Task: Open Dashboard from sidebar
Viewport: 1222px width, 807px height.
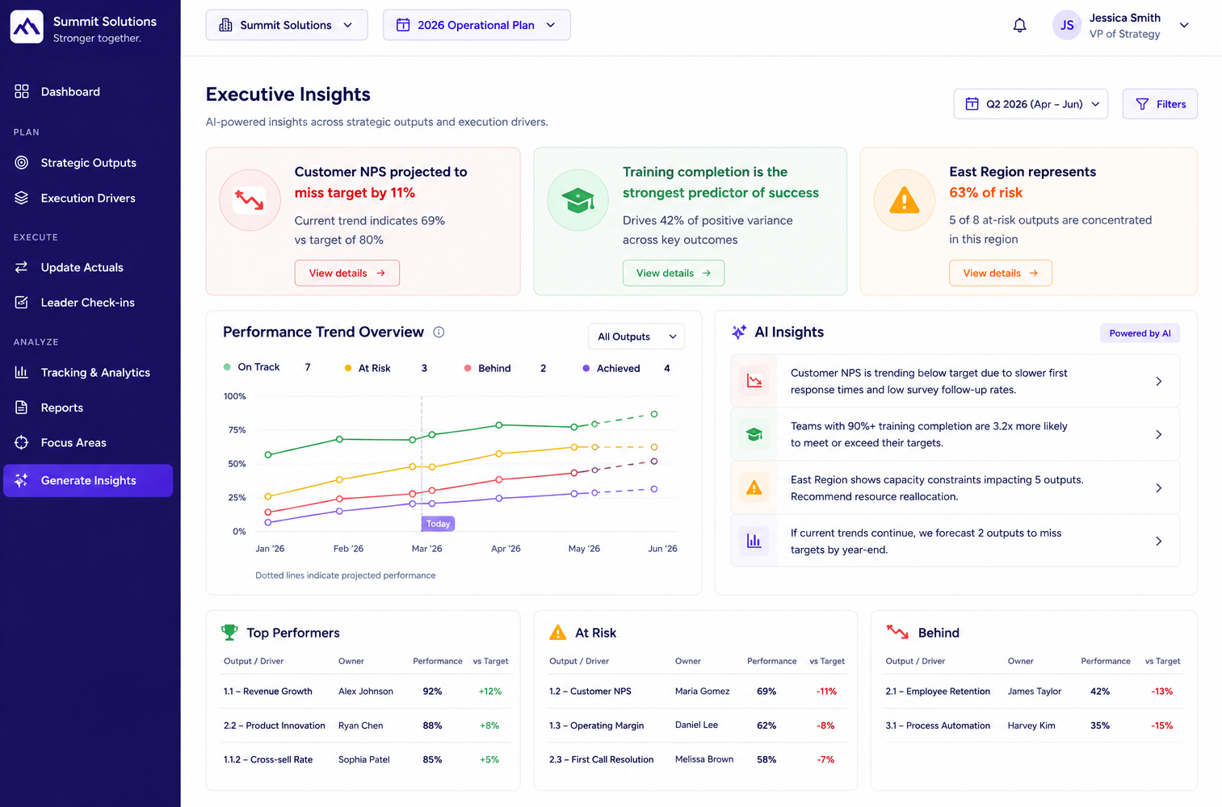Action: click(88, 91)
